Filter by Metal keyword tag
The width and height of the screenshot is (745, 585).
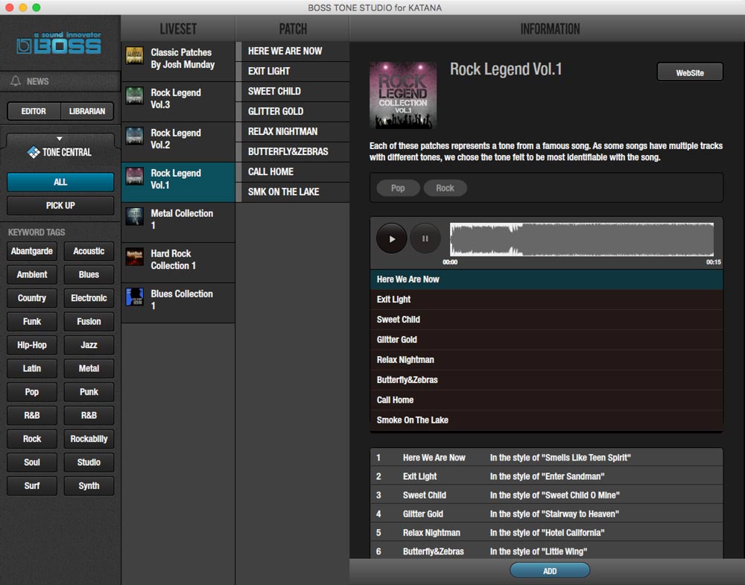tap(89, 368)
